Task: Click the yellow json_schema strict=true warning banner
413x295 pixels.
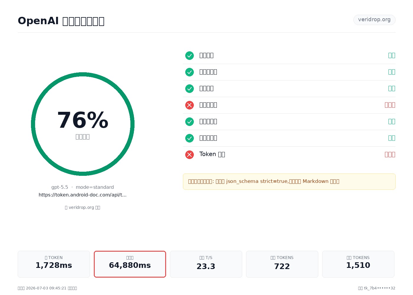Action: click(289, 181)
